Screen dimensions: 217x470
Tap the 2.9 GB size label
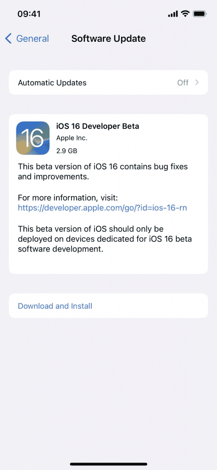point(67,151)
